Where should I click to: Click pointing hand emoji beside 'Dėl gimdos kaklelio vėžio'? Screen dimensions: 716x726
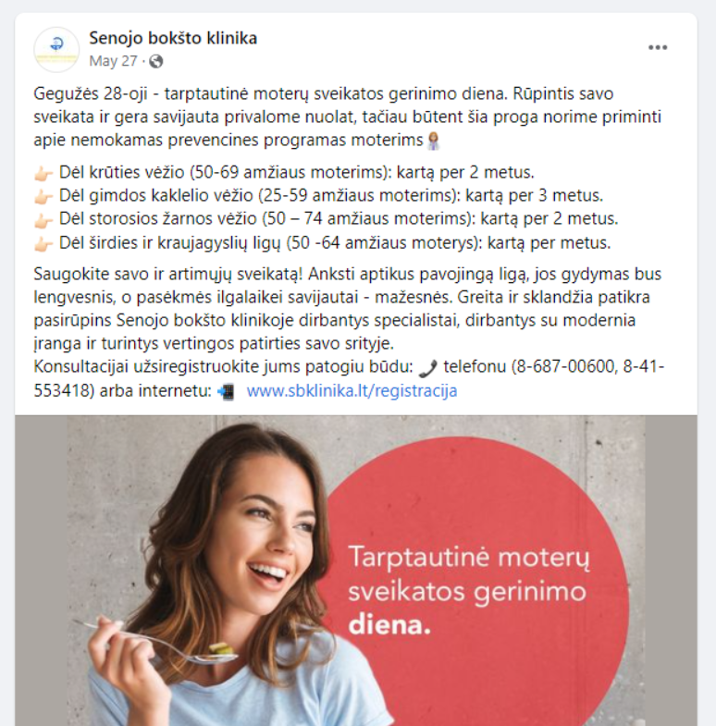pyautogui.click(x=43, y=197)
